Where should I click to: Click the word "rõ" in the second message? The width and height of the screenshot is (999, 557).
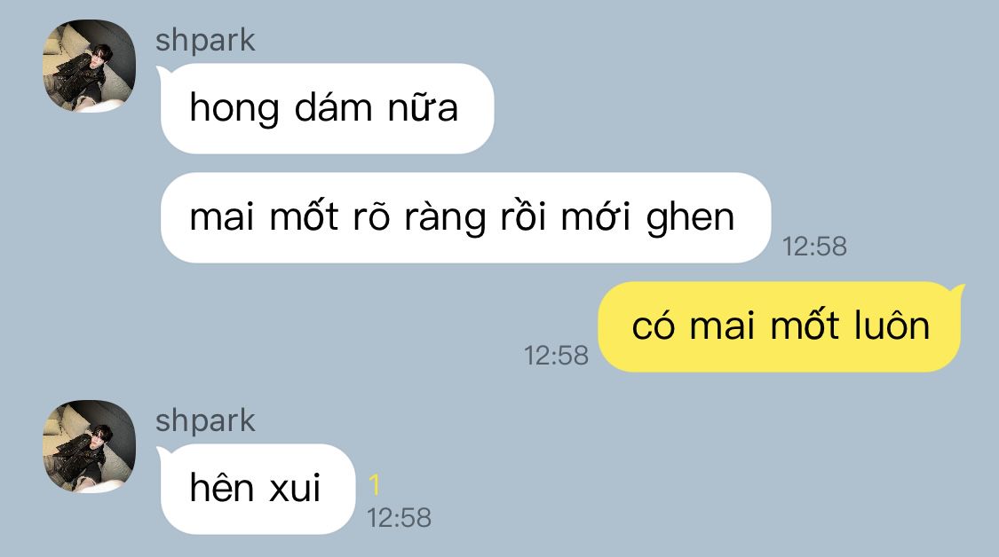tap(371, 216)
